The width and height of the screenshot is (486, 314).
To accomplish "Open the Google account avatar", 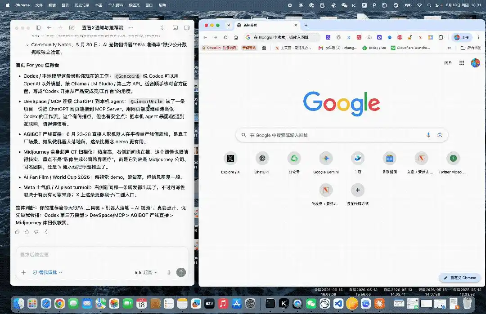I will 476,63.
